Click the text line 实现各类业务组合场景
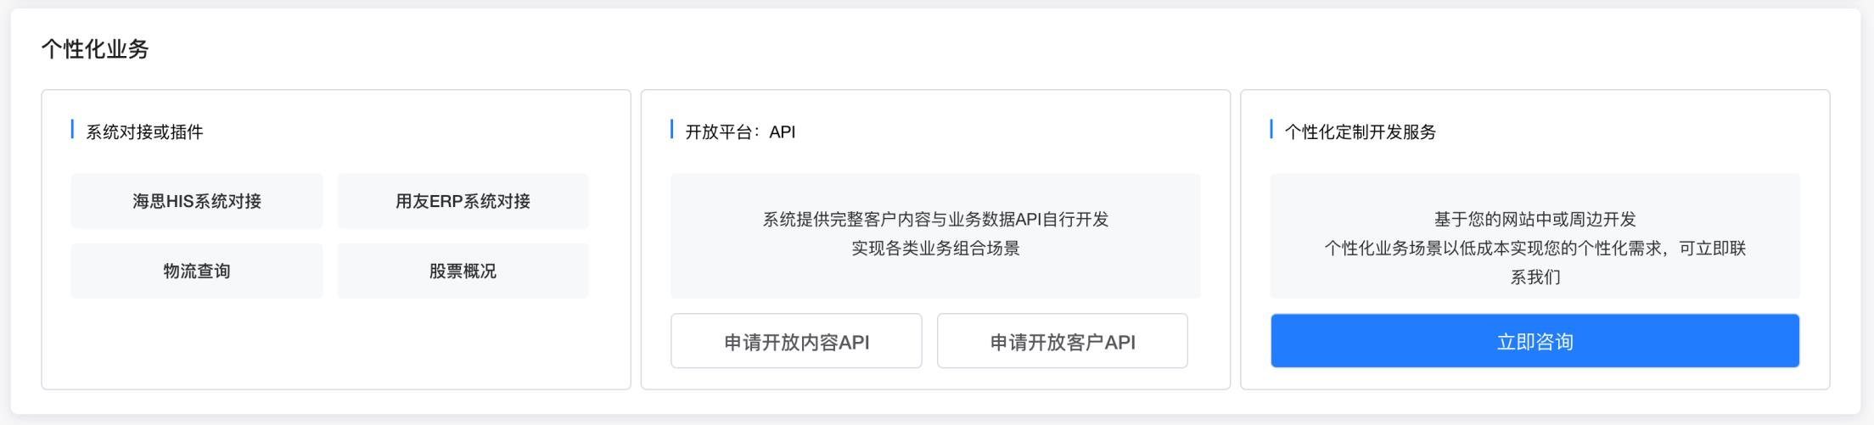Image resolution: width=1874 pixels, height=425 pixels. tap(935, 249)
